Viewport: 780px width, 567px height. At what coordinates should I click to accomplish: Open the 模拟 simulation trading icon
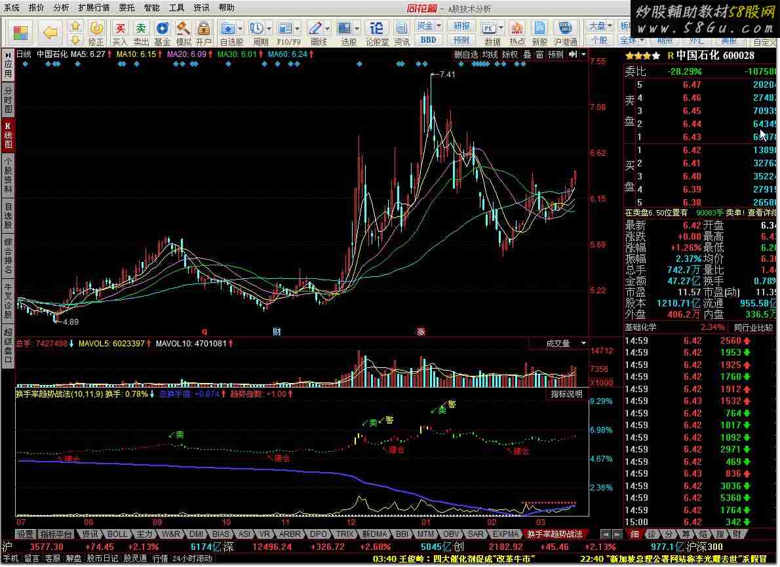pyautogui.click(x=183, y=33)
